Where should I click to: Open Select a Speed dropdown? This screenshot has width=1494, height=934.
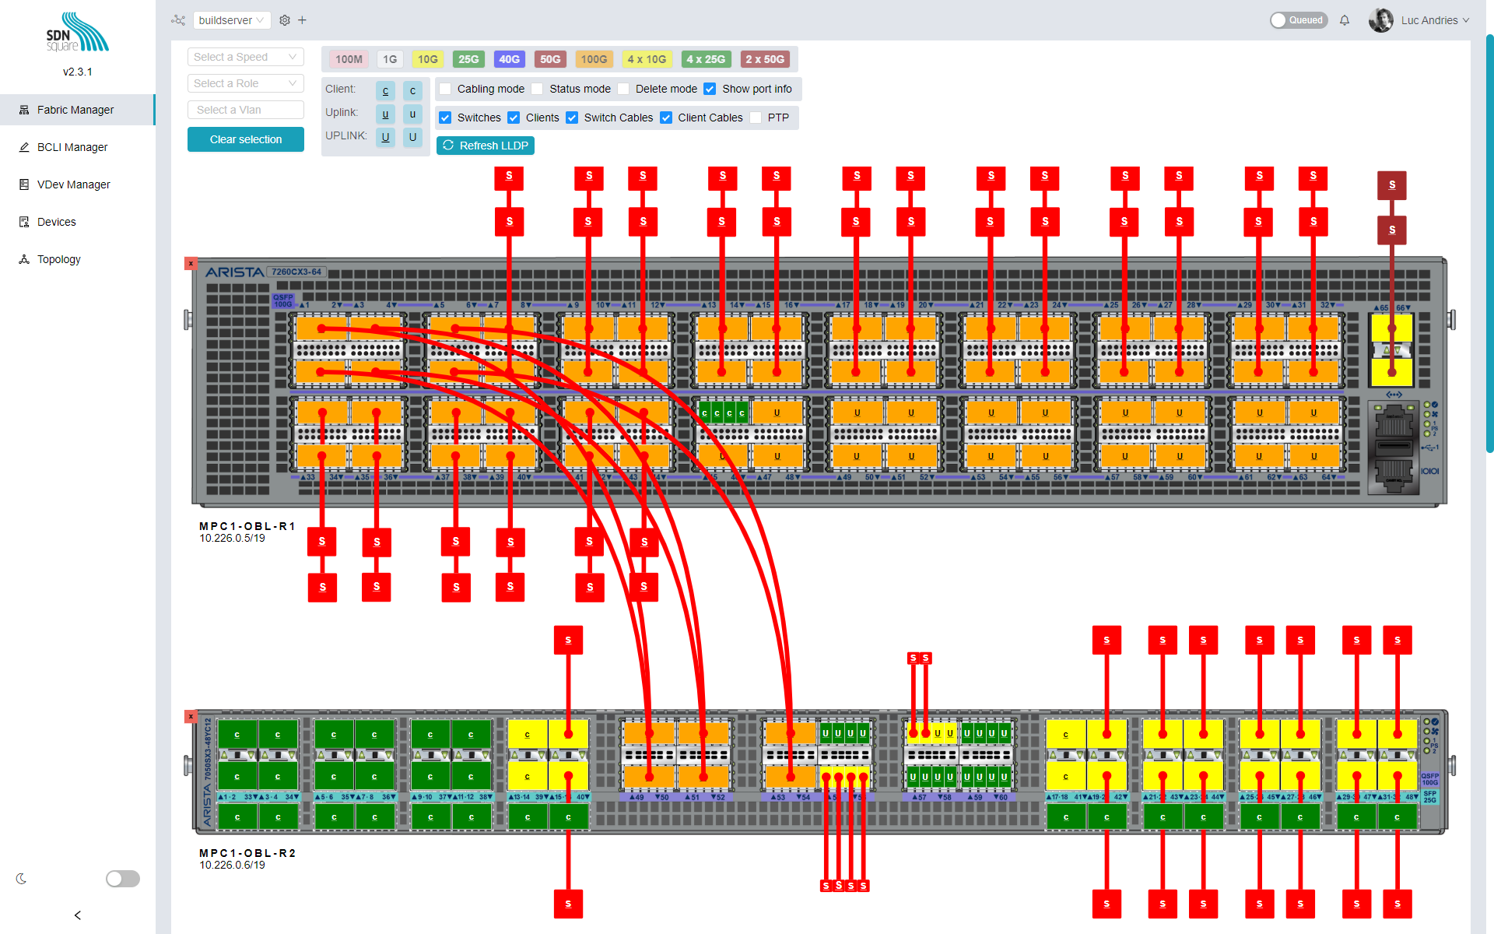pyautogui.click(x=245, y=57)
